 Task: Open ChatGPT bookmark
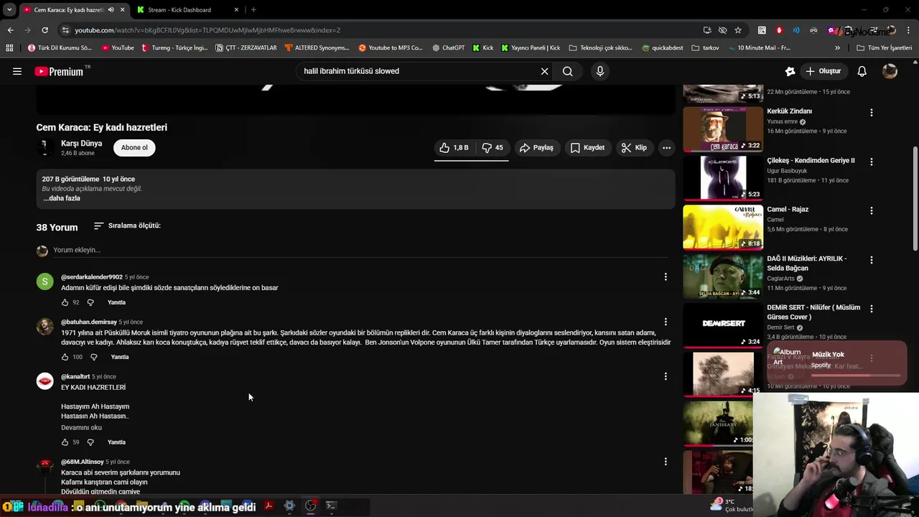click(x=449, y=48)
